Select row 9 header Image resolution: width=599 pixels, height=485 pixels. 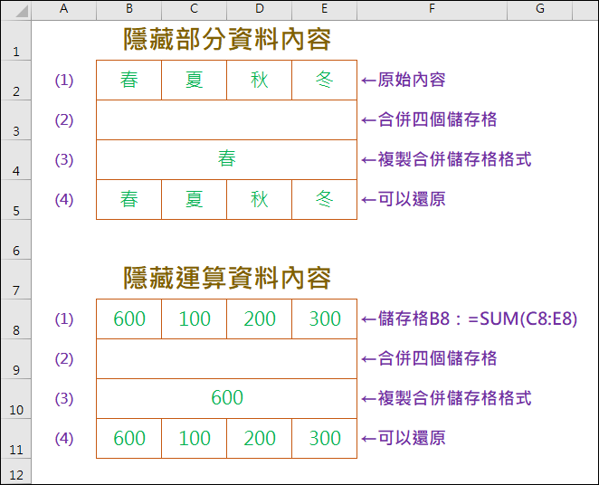(16, 359)
